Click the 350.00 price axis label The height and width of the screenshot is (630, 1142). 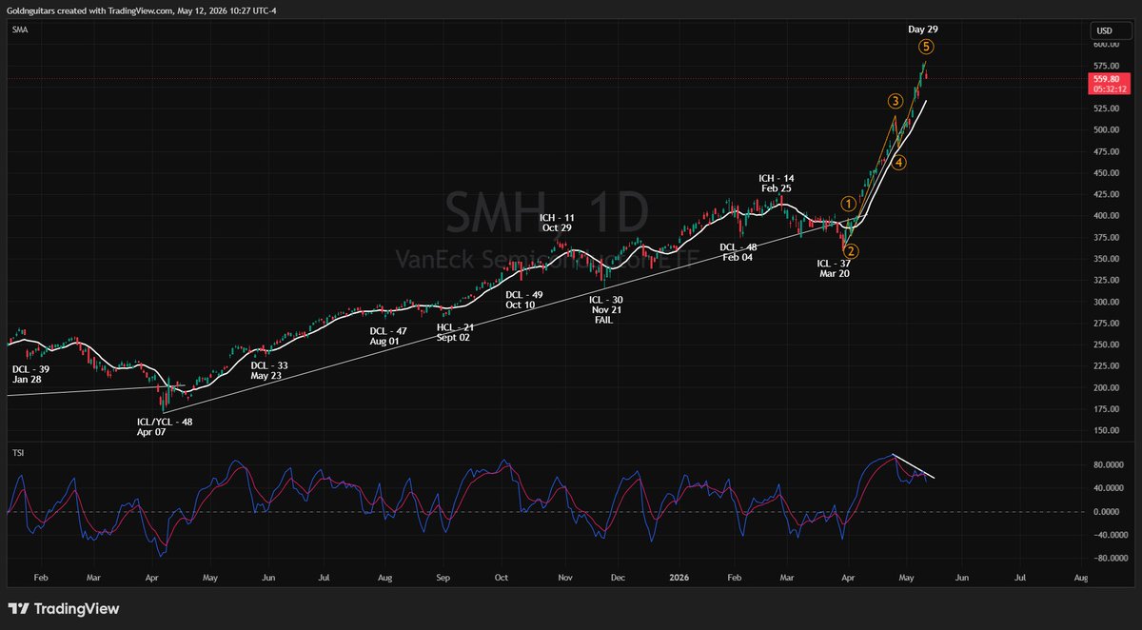pyautogui.click(x=1106, y=259)
